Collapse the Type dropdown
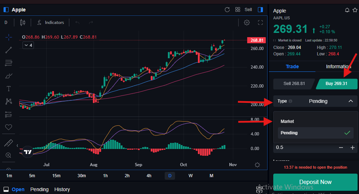 tap(351, 101)
